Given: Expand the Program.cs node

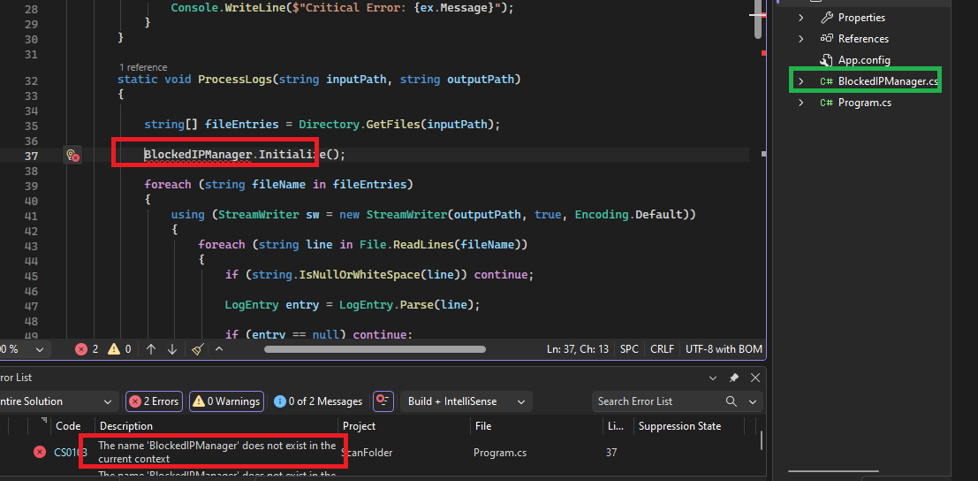Looking at the screenshot, I should pos(800,103).
